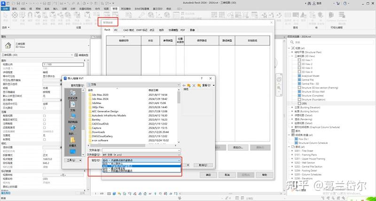Toggle the Far Clip Active checkbox
The image size is (376, 201).
(x=44, y=127)
